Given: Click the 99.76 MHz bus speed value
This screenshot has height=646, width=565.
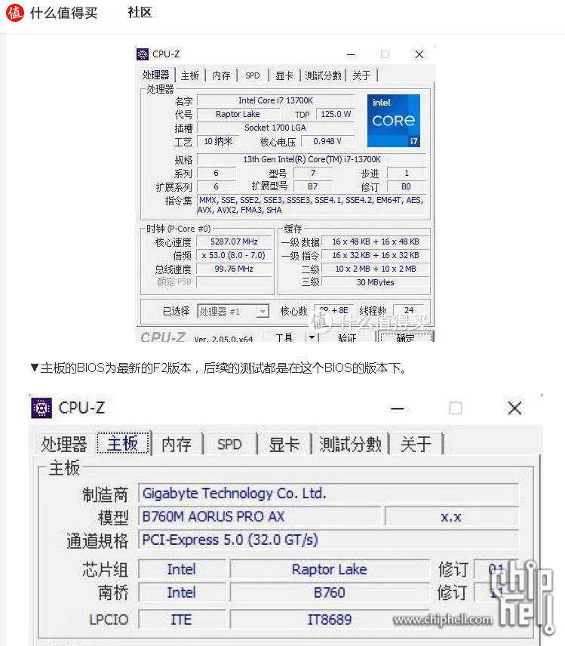Looking at the screenshot, I should point(234,269).
